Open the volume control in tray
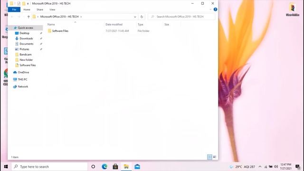This screenshot has width=304, height=171. (x=276, y=167)
